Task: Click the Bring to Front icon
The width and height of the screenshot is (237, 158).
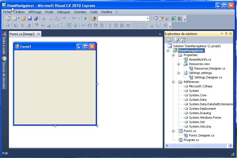Action: pyautogui.click(x=151, y=26)
